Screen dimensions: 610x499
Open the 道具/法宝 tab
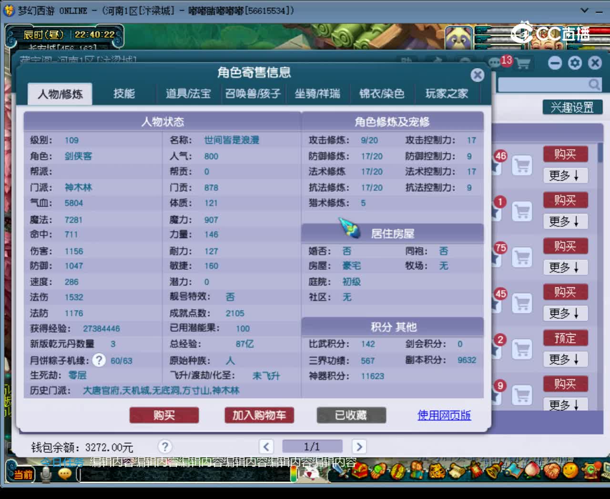tap(188, 94)
